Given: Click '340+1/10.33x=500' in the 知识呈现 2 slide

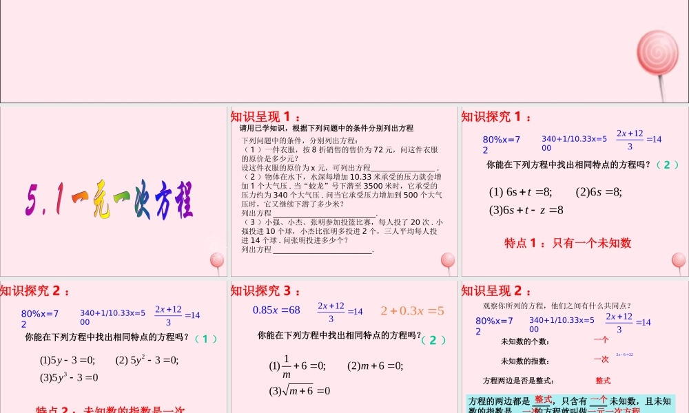Looking at the screenshot, I should 562,325.
